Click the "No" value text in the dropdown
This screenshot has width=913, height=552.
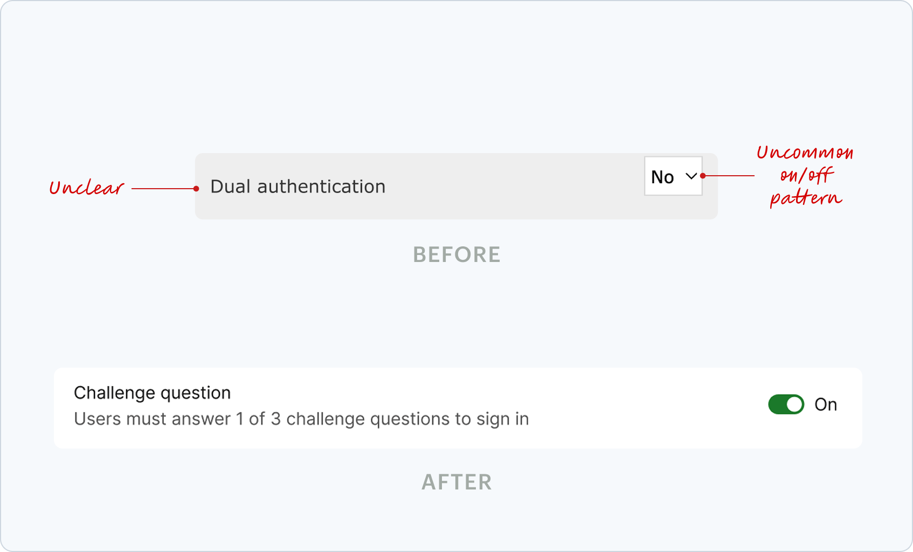click(x=662, y=177)
